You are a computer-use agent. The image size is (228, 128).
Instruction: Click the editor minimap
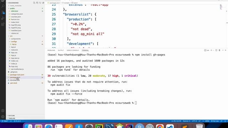pyautogui.click(x=221, y=7)
